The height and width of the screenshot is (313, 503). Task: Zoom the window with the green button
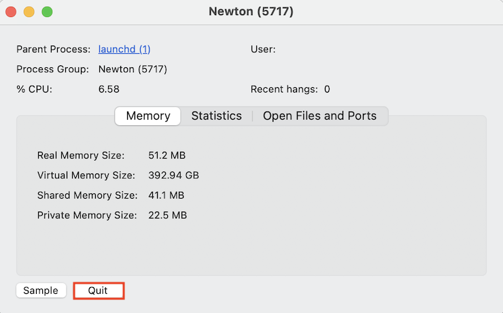(x=47, y=12)
